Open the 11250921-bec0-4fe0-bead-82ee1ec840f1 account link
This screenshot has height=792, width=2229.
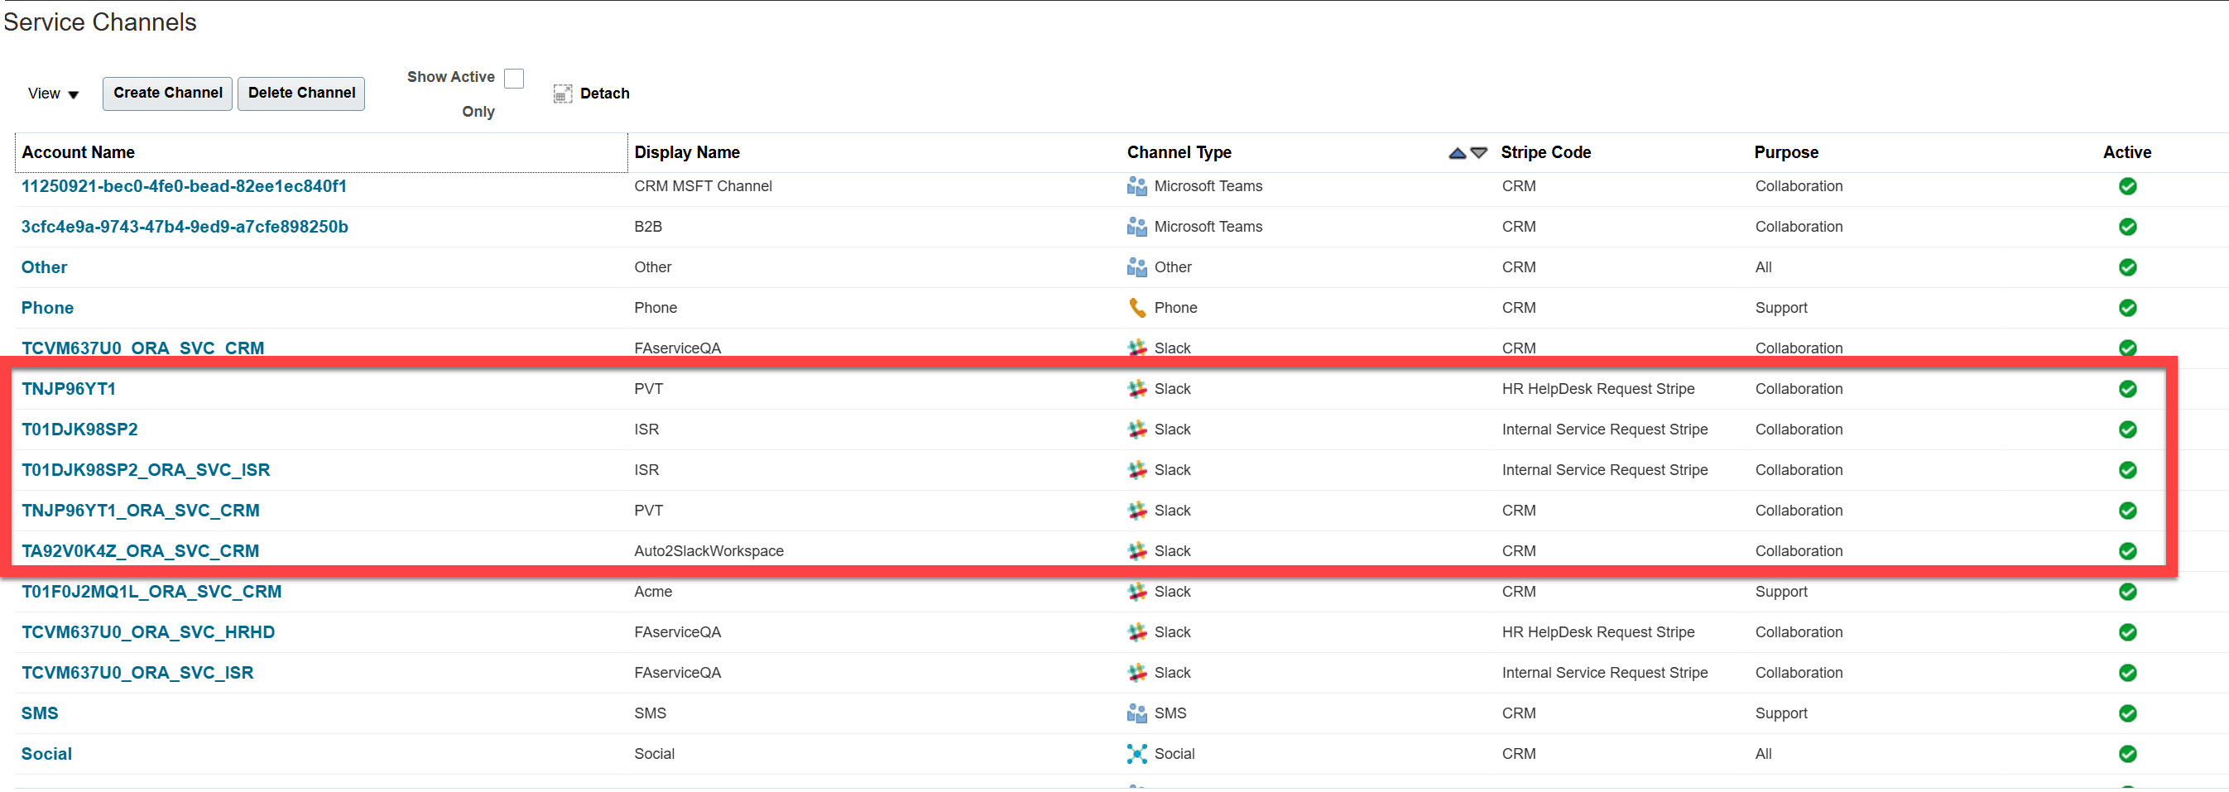[x=185, y=187]
